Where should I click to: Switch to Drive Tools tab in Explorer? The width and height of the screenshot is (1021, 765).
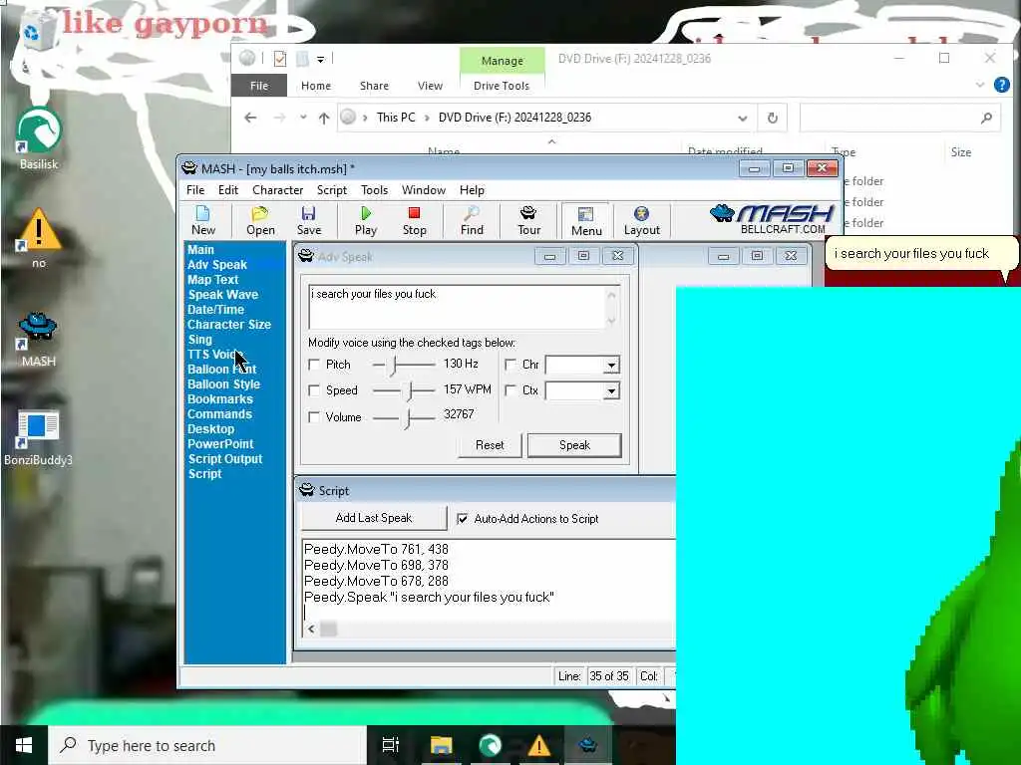click(502, 86)
